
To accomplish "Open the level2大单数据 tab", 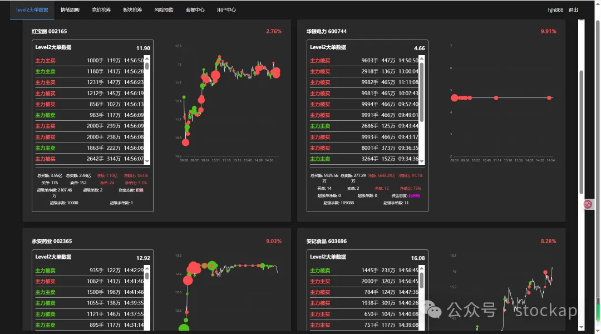I will pyautogui.click(x=32, y=10).
